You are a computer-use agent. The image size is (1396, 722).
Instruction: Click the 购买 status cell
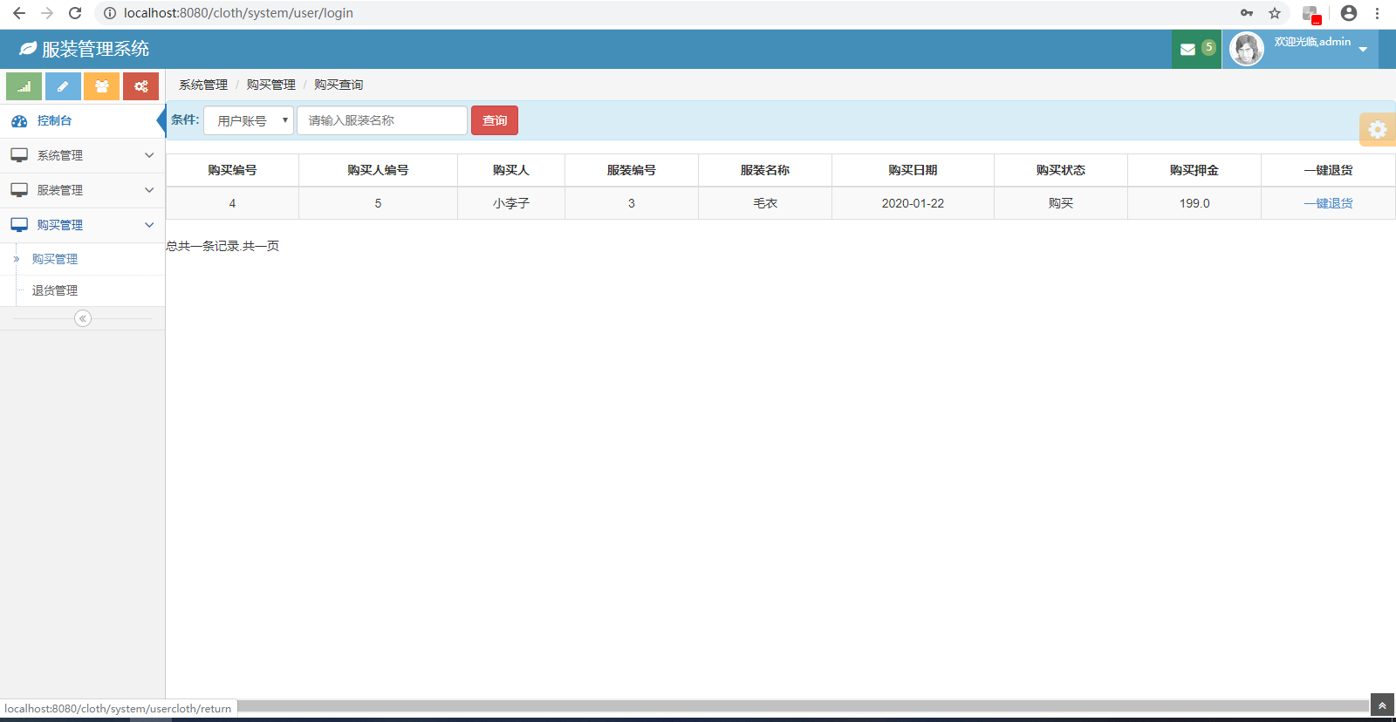1061,203
